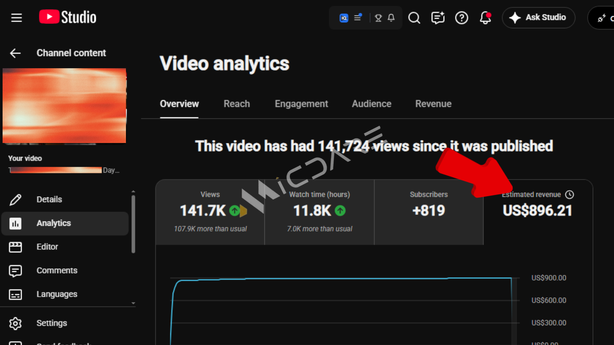This screenshot has width=614, height=345.
Task: Open Settings in the sidebar
Action: (x=65, y=323)
